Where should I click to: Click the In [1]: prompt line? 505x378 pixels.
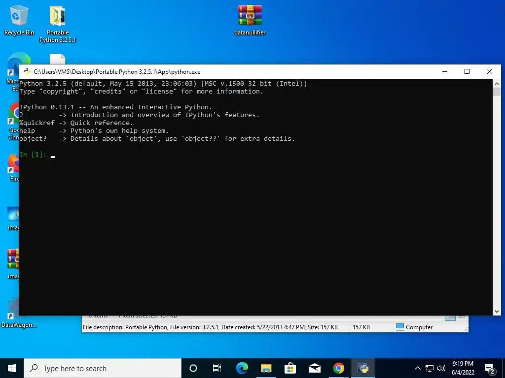click(x=36, y=155)
